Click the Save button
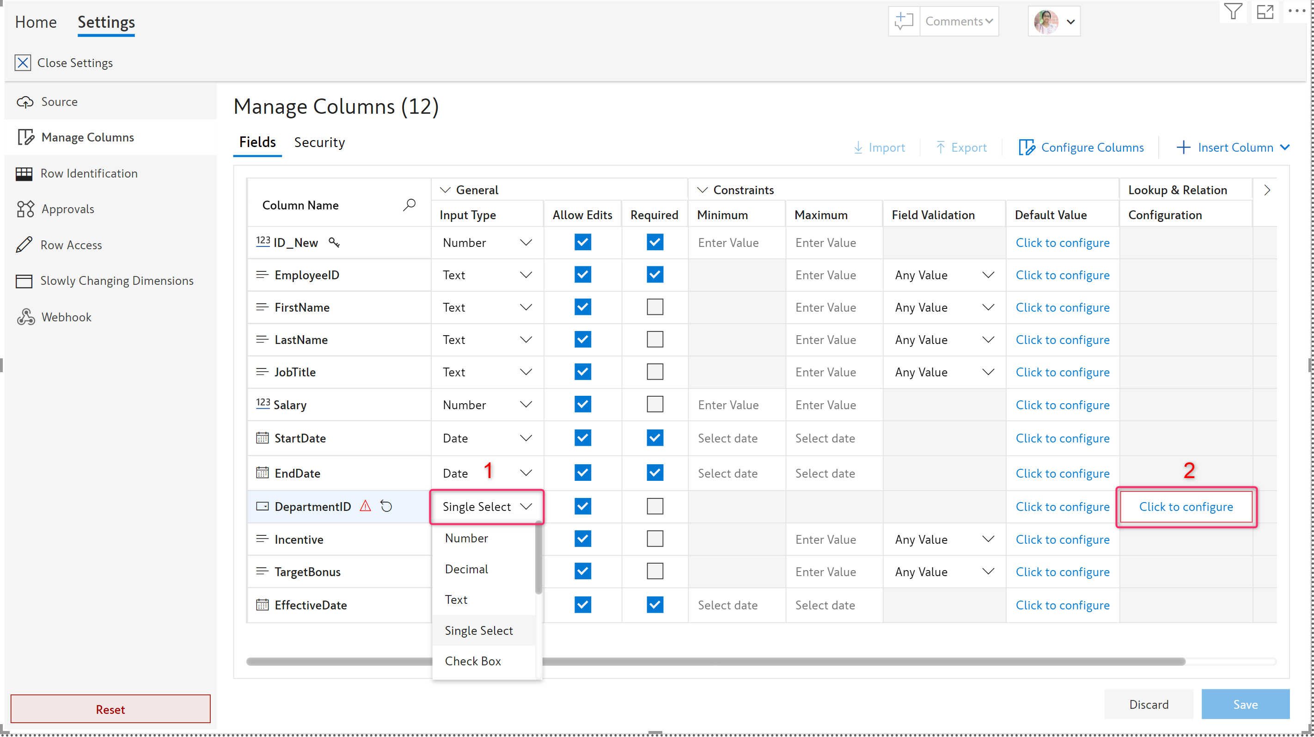The image size is (1314, 737). coord(1245,704)
